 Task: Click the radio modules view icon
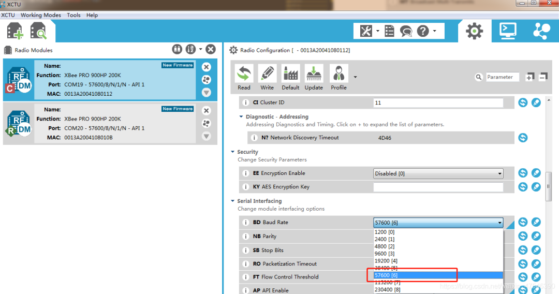point(177,49)
